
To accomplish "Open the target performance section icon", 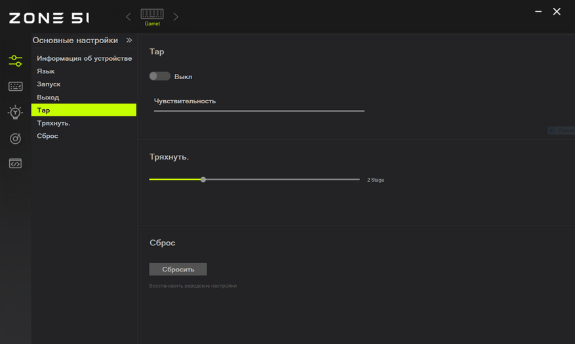I will pyautogui.click(x=15, y=139).
